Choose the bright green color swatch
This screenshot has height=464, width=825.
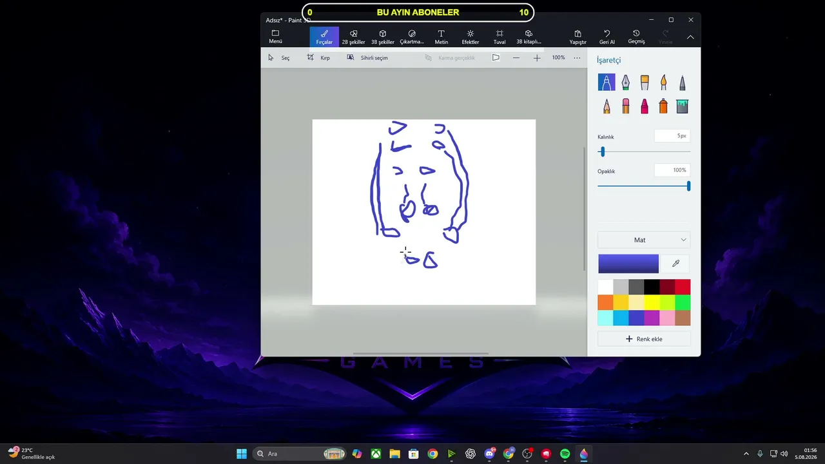tap(683, 302)
